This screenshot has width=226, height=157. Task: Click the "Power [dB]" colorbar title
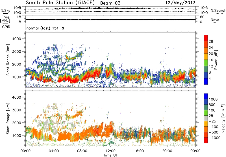point(216,60)
